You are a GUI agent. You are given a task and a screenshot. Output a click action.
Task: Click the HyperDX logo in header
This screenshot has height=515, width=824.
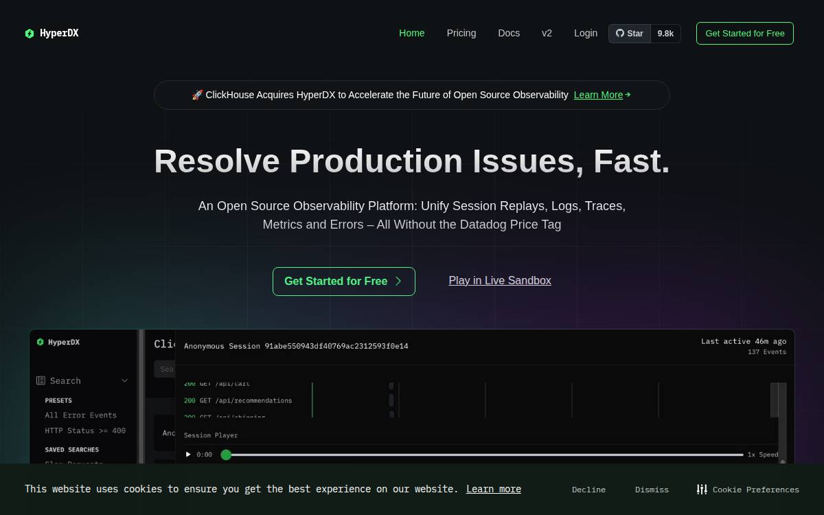pos(51,33)
